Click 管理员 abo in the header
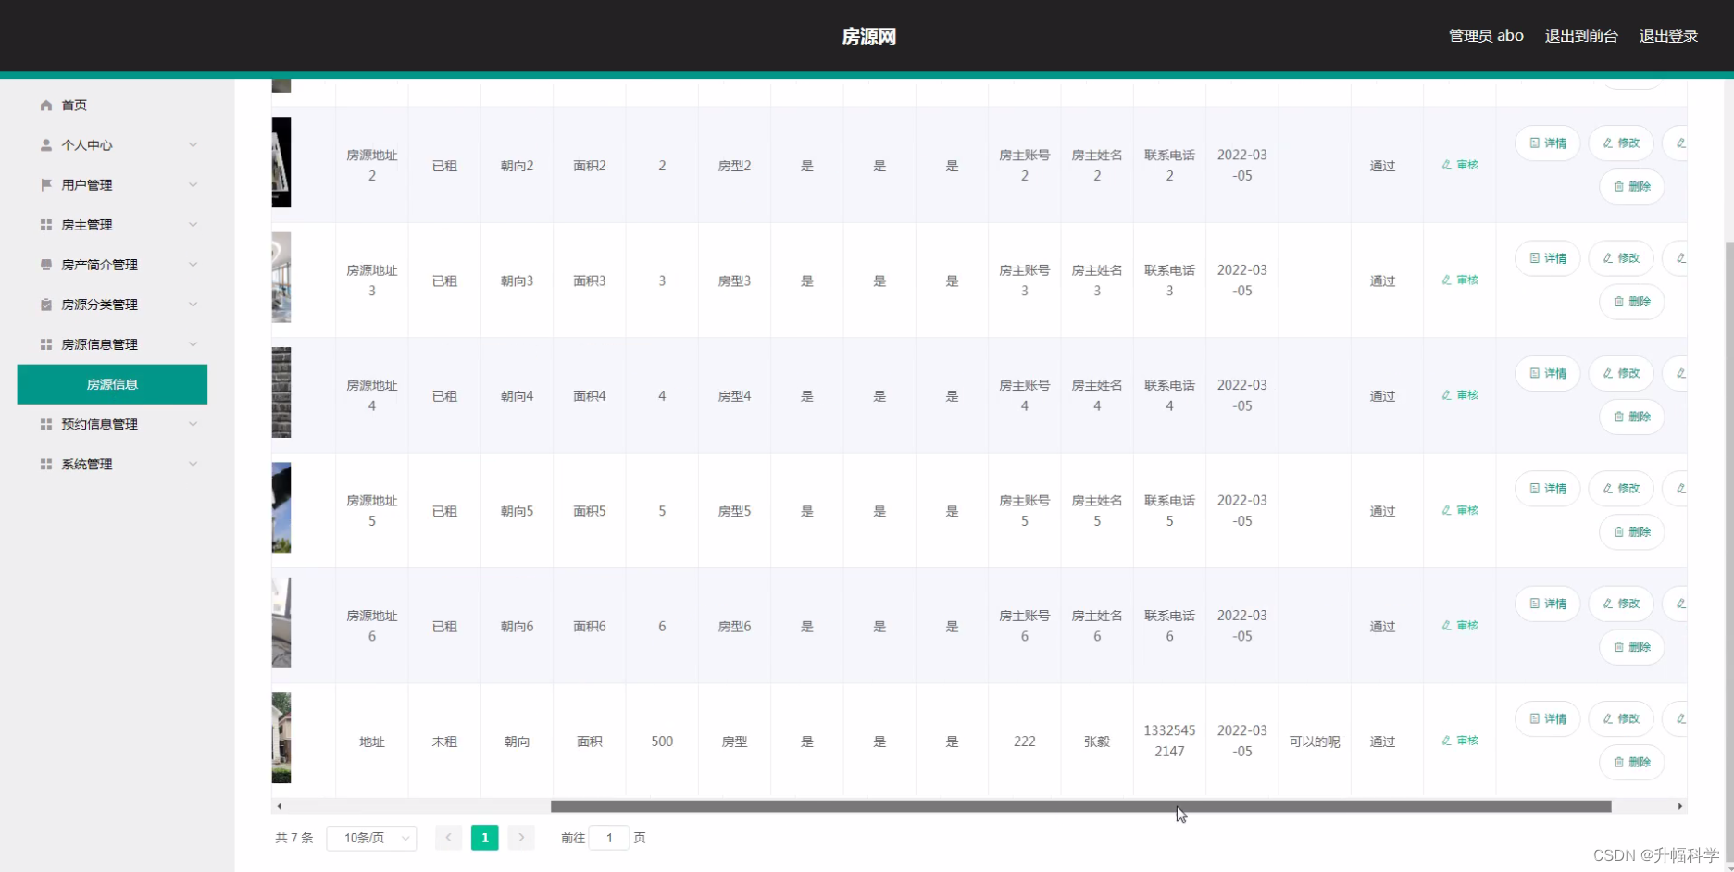The width and height of the screenshot is (1734, 872). pos(1486,36)
